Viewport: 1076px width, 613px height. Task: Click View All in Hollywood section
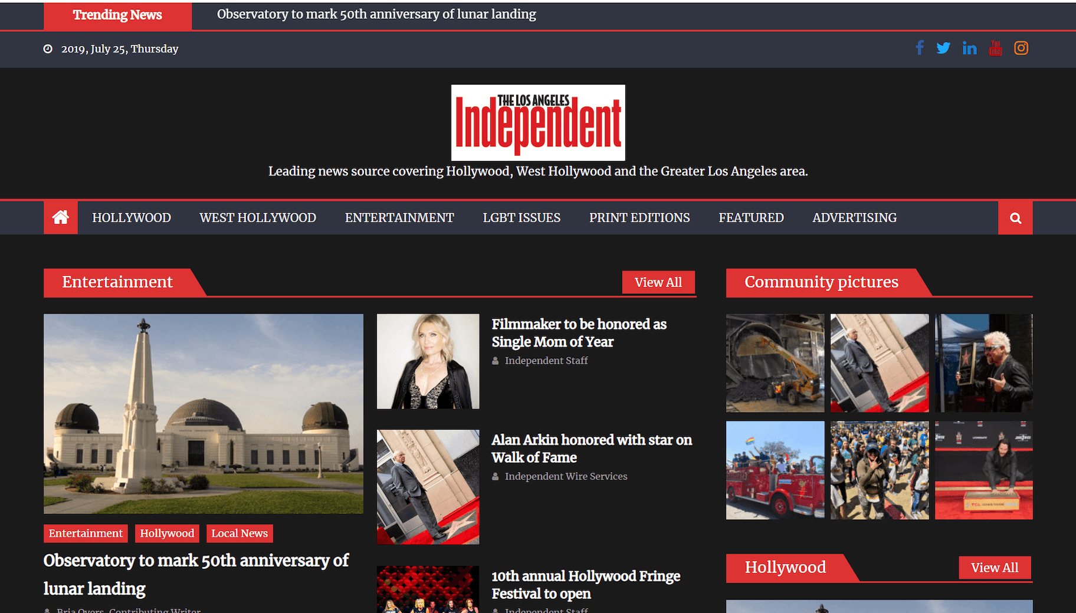[x=995, y=568]
